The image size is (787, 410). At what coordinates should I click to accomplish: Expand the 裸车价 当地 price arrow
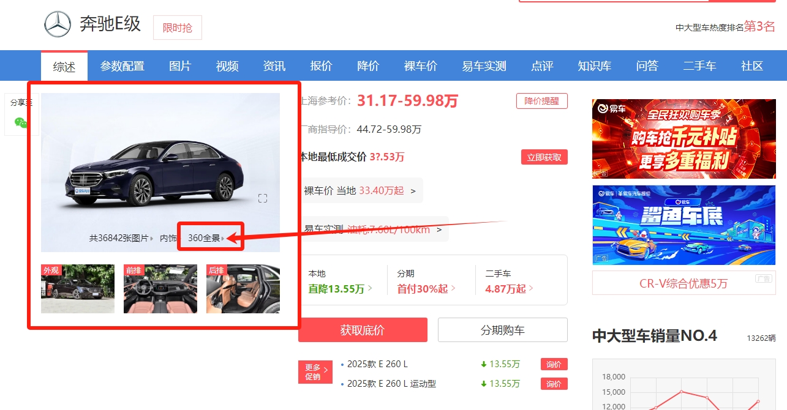413,191
